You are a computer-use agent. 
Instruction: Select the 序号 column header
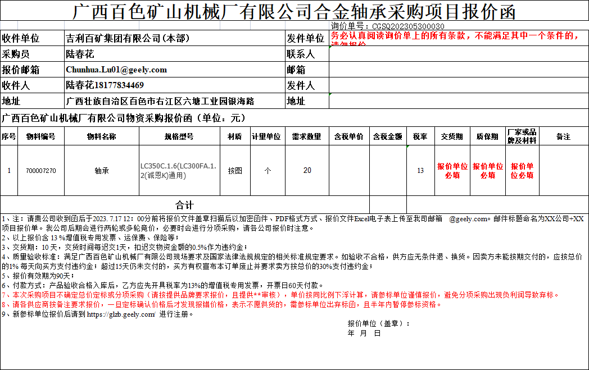pyautogui.click(x=9, y=136)
